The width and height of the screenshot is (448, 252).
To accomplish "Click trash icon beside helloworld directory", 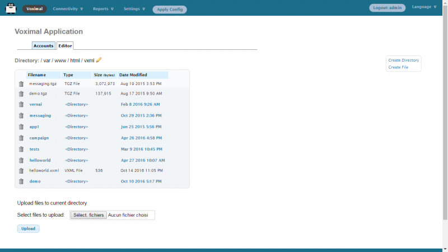I will (x=21, y=160).
